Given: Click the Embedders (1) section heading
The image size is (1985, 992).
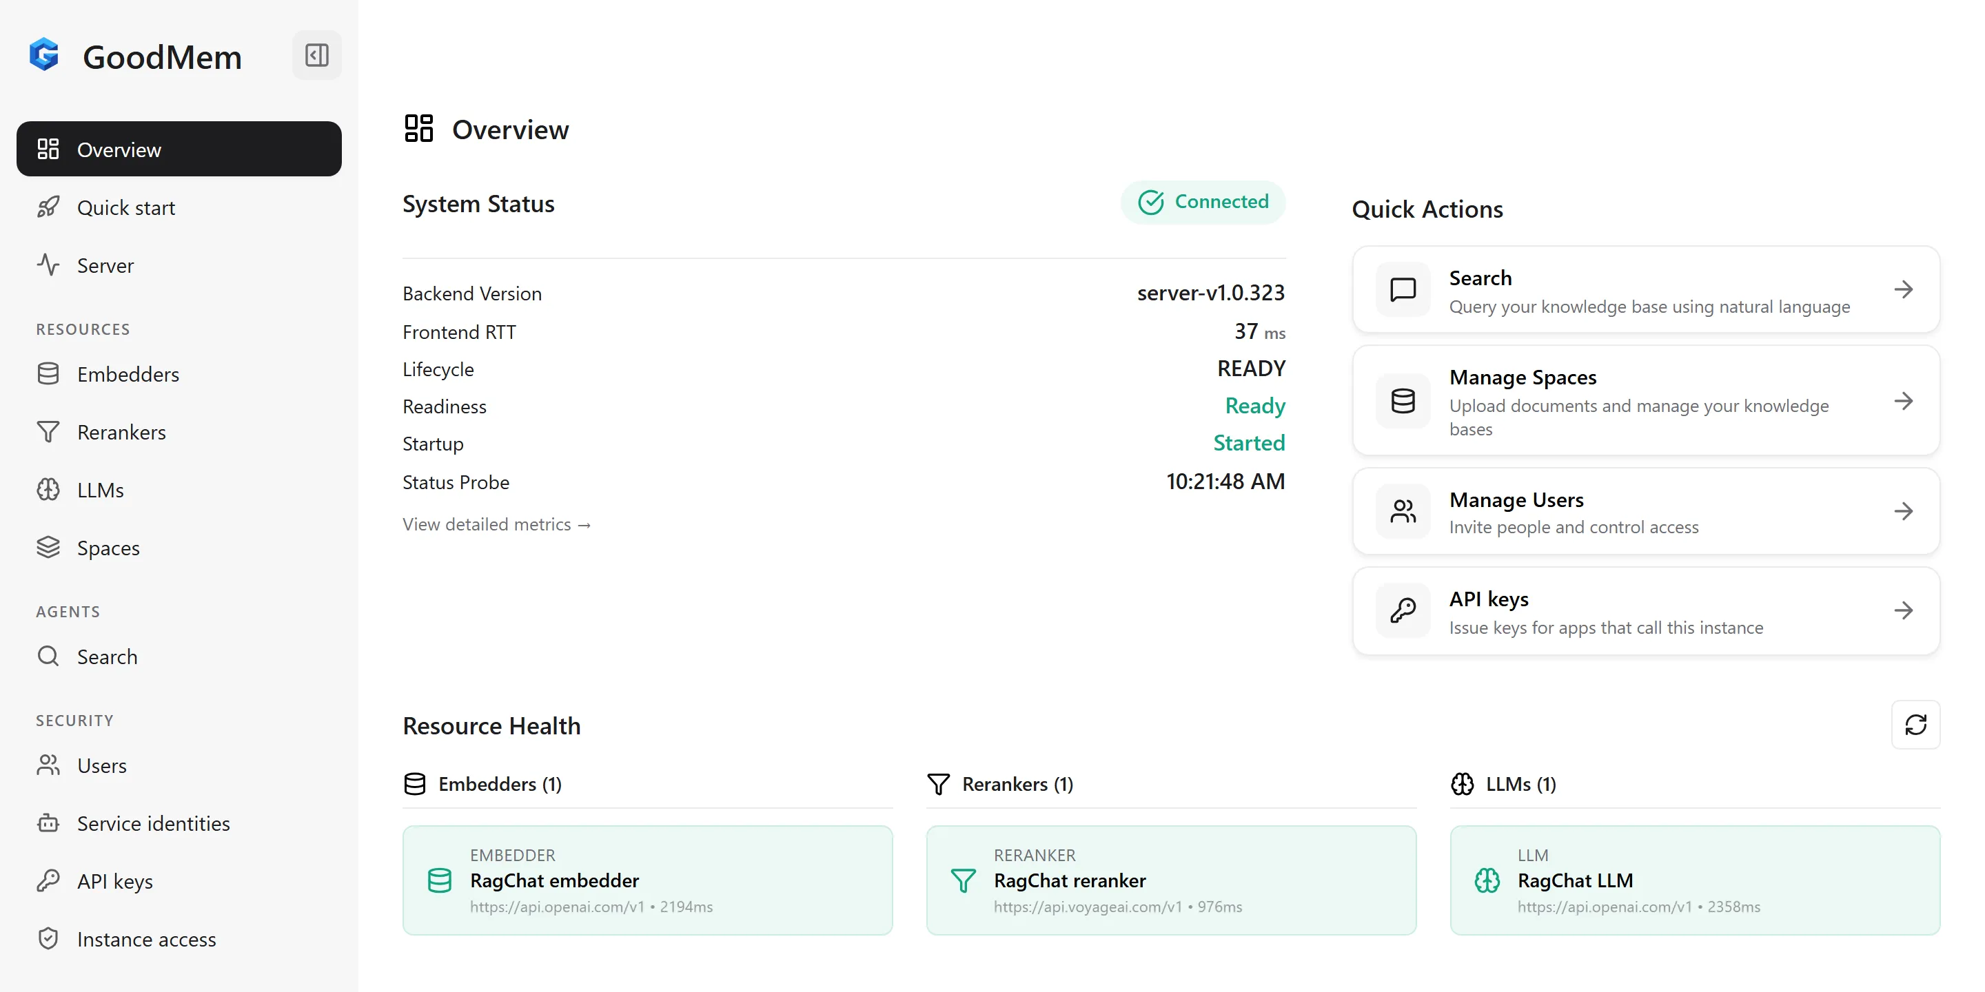Looking at the screenshot, I should 500,784.
